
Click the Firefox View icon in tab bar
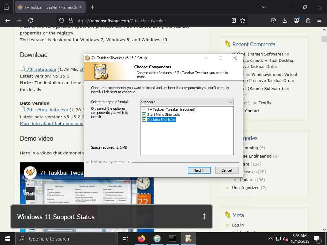(x=6, y=7)
